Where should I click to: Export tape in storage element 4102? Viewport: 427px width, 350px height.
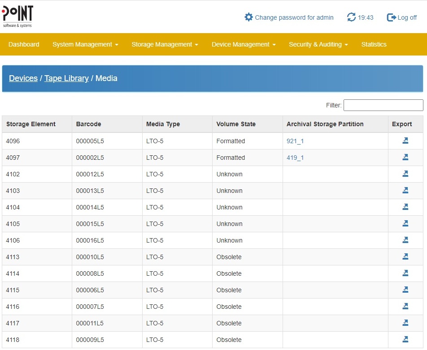405,174
